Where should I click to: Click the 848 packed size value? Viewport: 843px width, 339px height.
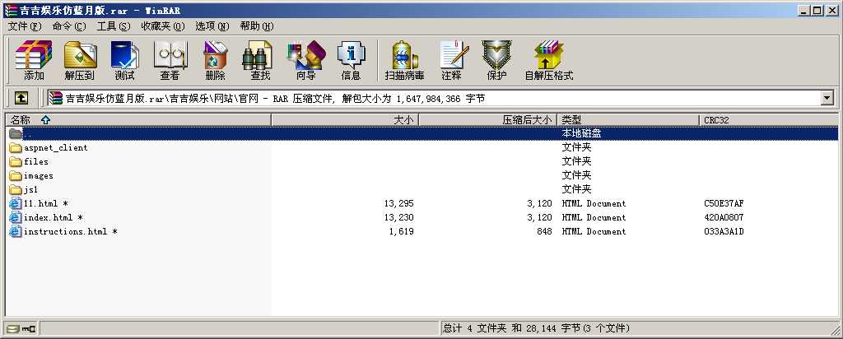point(544,231)
